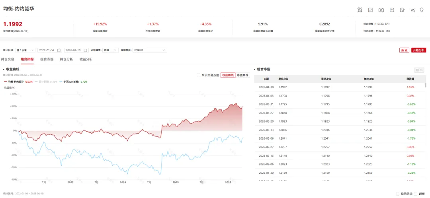Expand 计算频率 周频 dropdown
This screenshot has width=430, height=198.
coord(111,50)
